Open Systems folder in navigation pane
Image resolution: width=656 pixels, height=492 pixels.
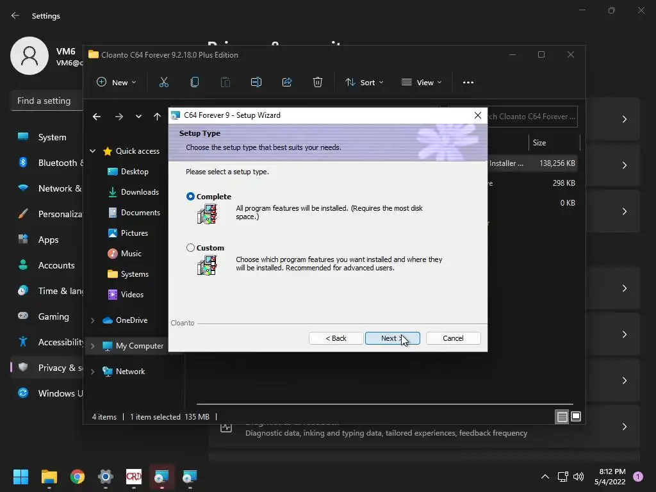click(128, 274)
